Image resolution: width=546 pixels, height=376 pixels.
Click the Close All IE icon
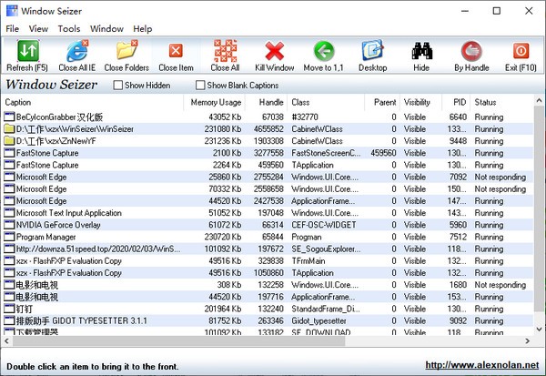click(x=77, y=51)
